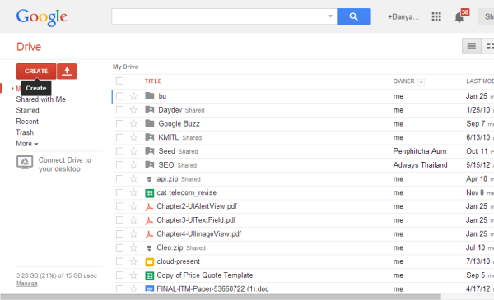
Task: Expand the My Drive tree arrow
Action: [12, 89]
